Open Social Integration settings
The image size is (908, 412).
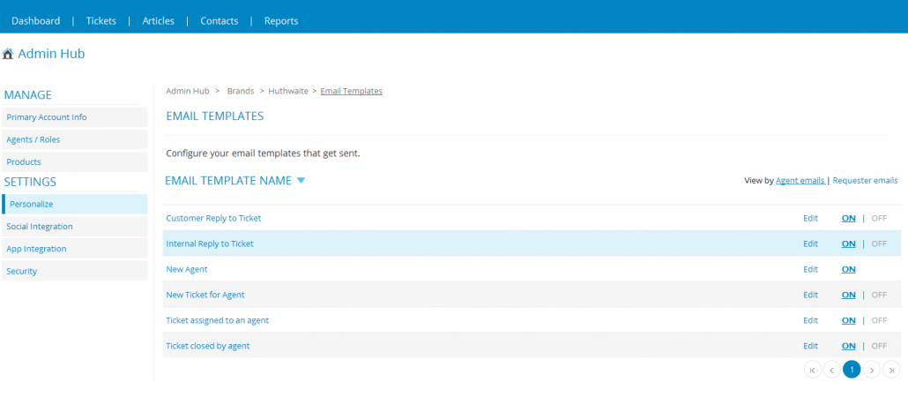coord(75,227)
